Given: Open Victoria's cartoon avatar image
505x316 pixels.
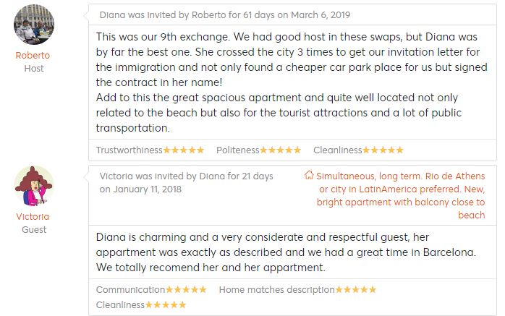Looking at the screenshot, I should pyautogui.click(x=34, y=186).
